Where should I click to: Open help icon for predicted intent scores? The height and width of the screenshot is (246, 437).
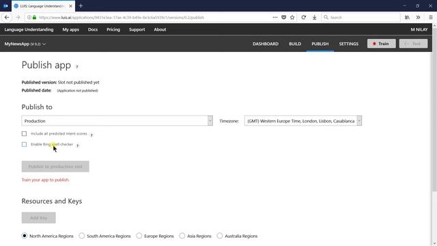91,135
